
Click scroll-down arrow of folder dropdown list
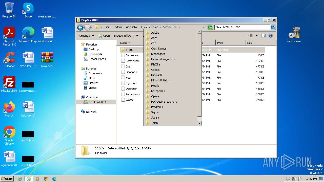coord(199,123)
